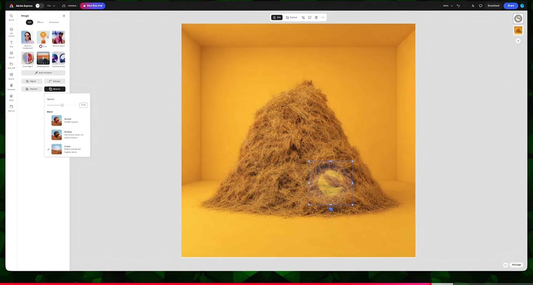Click the crop icon in the floating toolbar

(303, 17)
